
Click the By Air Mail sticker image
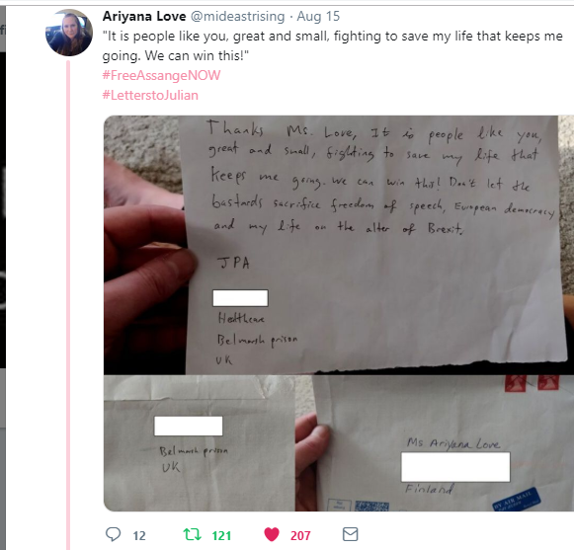(517, 499)
